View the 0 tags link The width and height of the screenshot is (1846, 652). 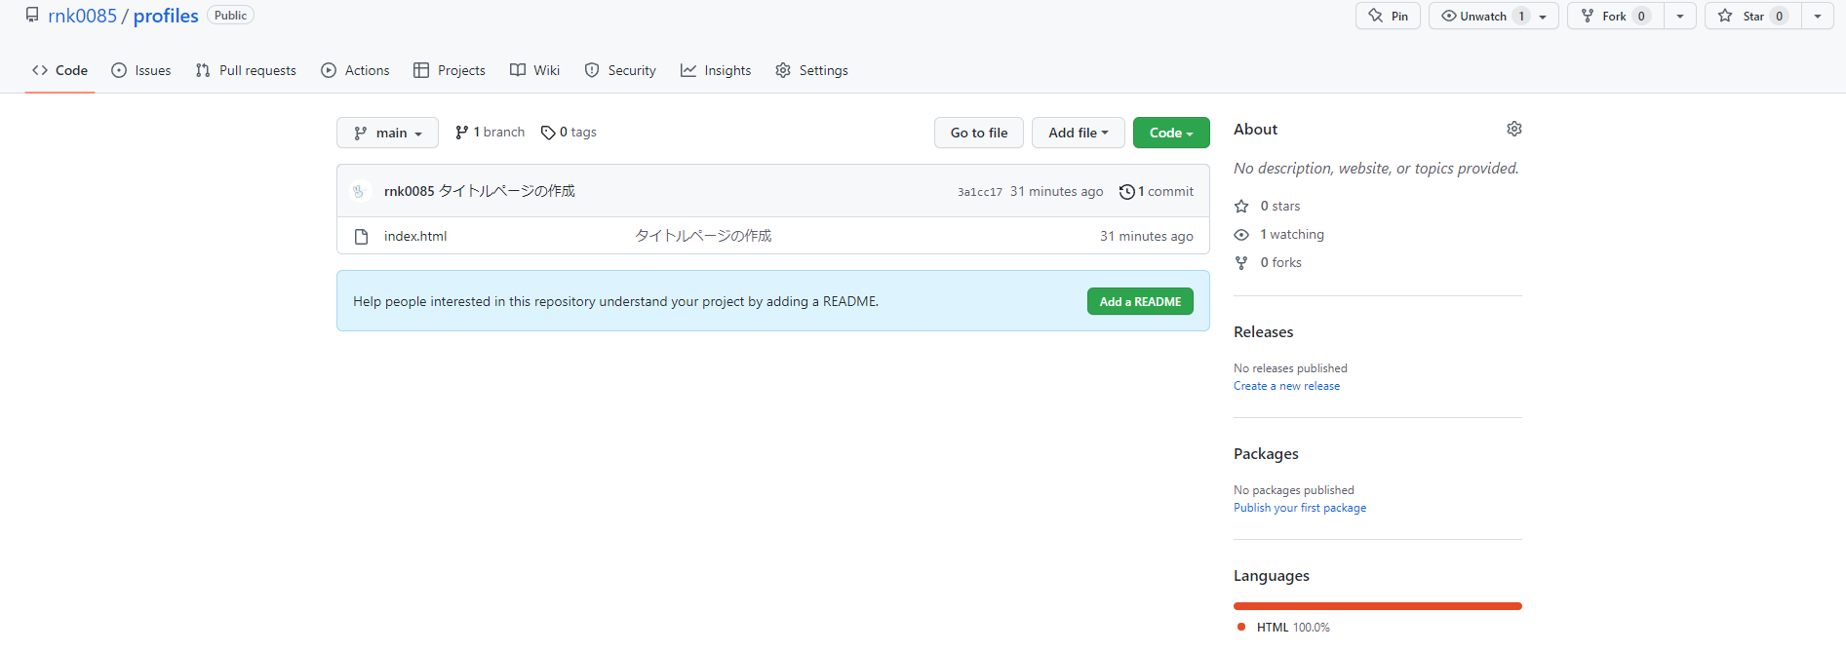[569, 133]
